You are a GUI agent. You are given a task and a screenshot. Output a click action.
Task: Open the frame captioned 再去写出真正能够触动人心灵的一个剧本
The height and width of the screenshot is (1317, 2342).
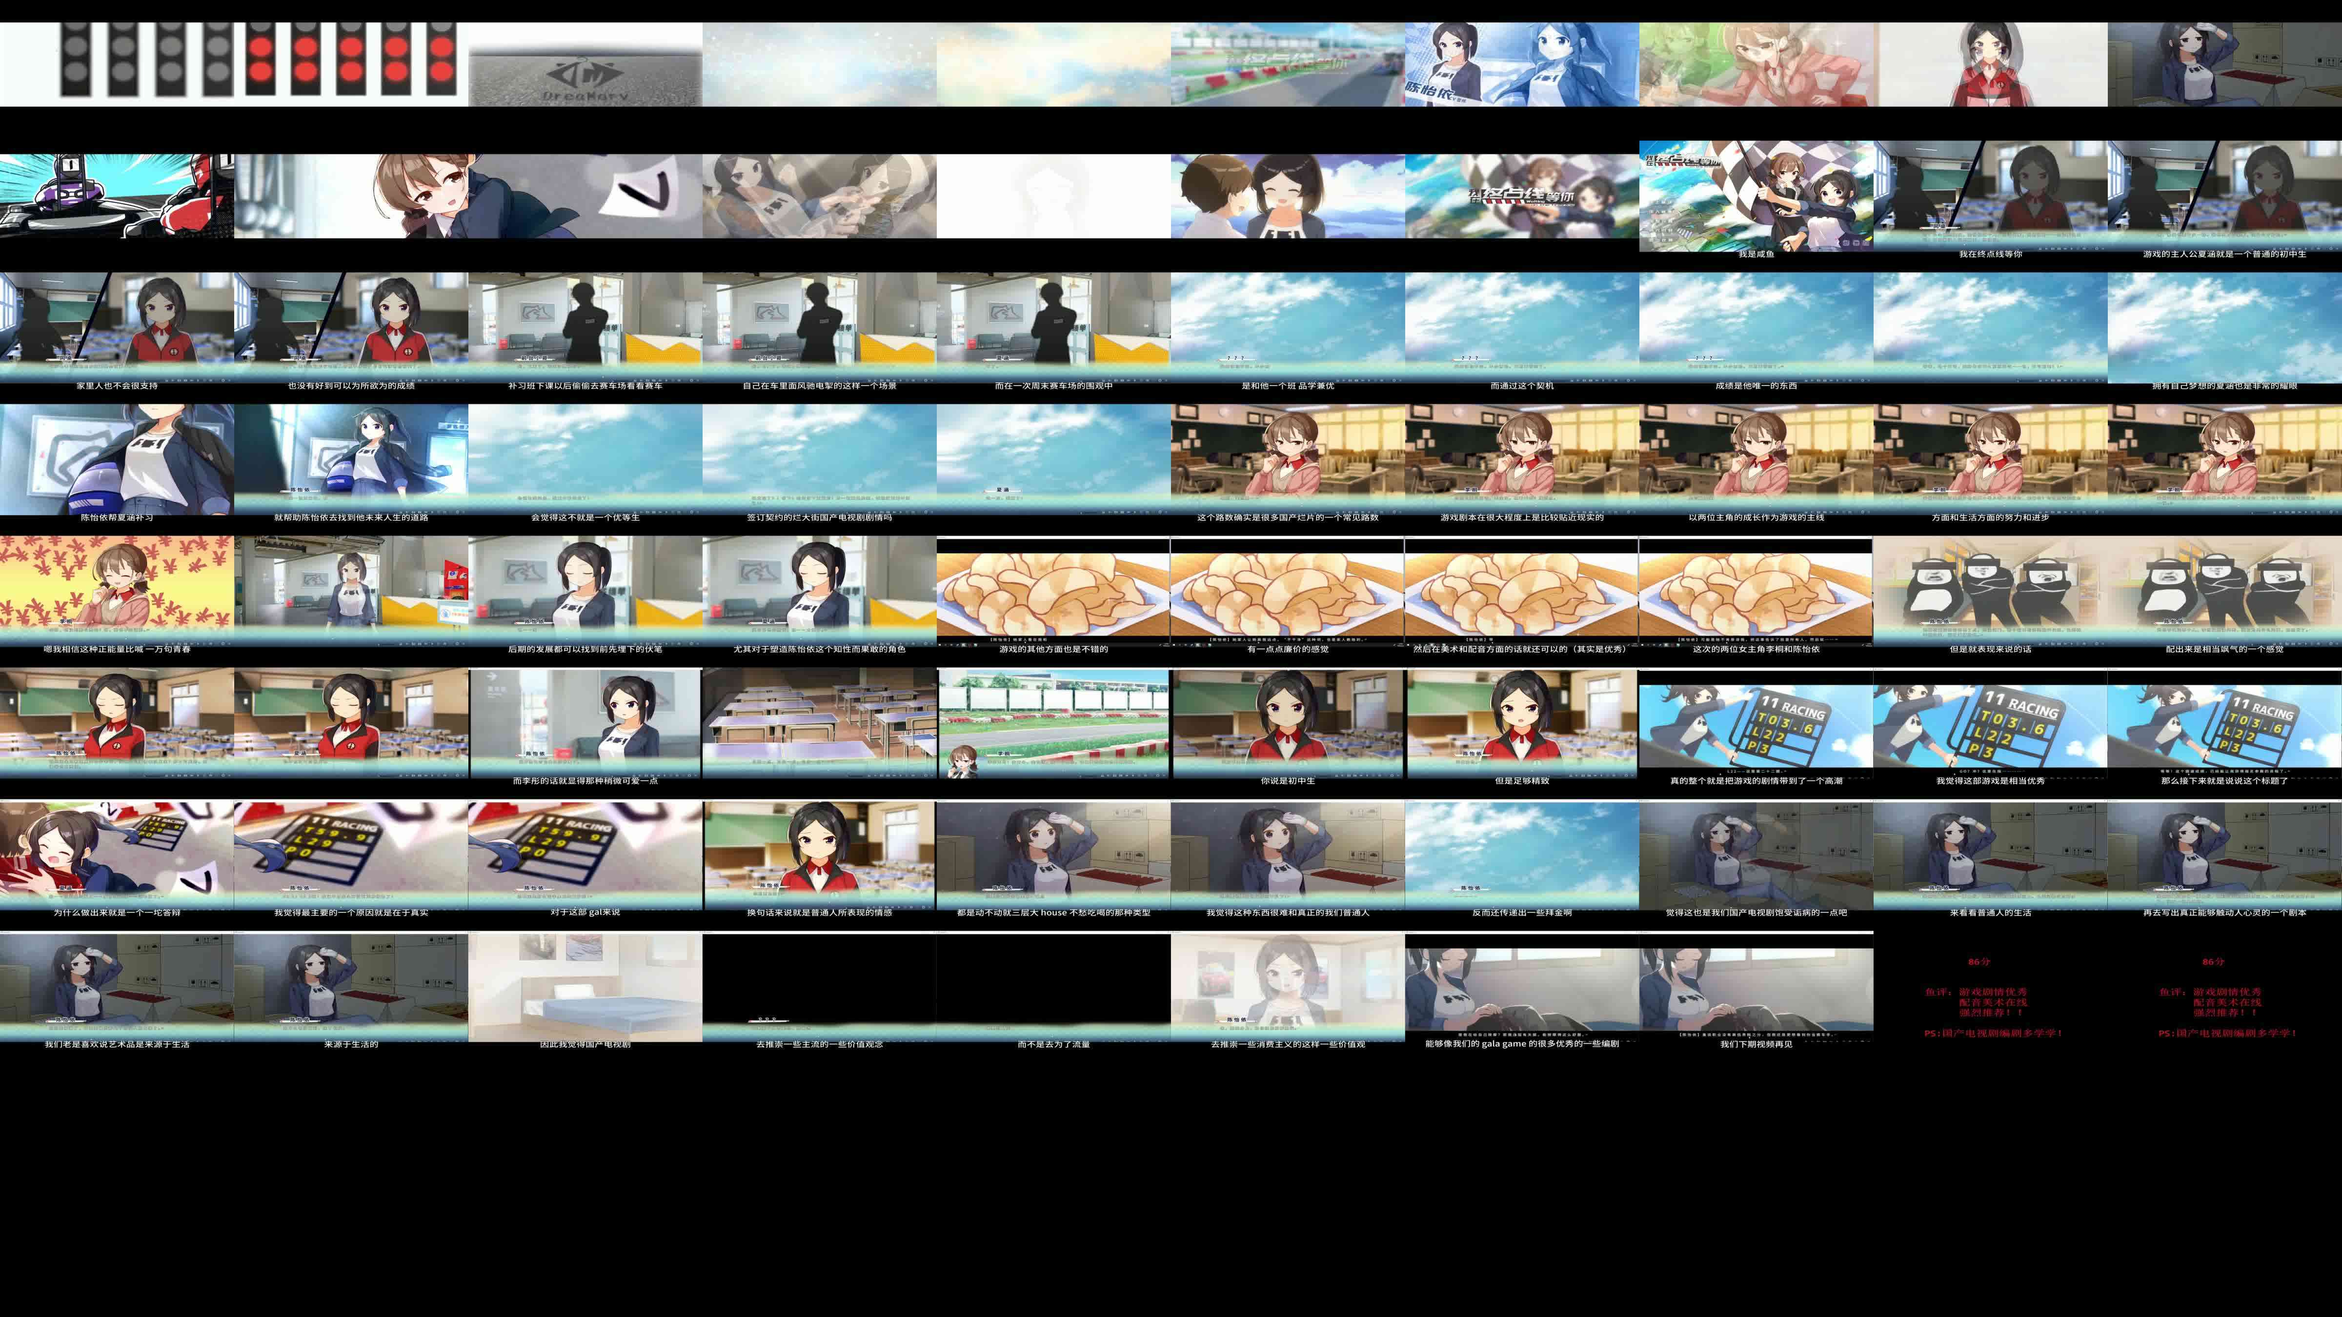point(2225,855)
